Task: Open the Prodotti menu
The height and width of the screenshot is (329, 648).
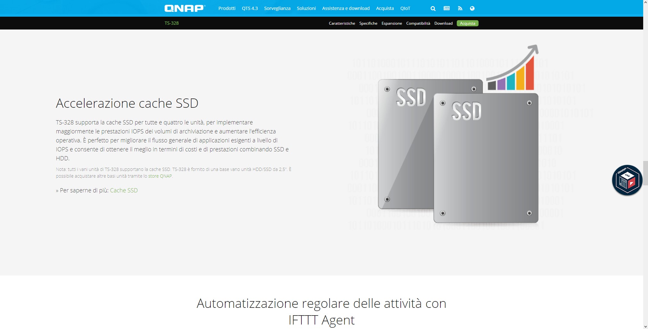Action: 227,8
